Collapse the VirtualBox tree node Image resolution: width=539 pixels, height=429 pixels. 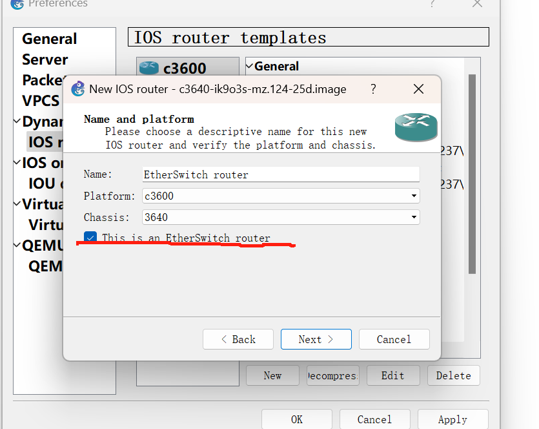click(x=17, y=204)
